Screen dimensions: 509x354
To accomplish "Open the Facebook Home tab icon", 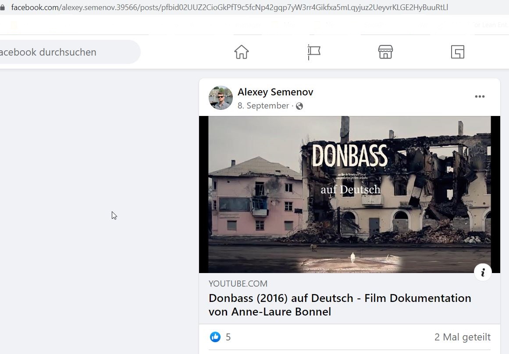I will (x=241, y=52).
